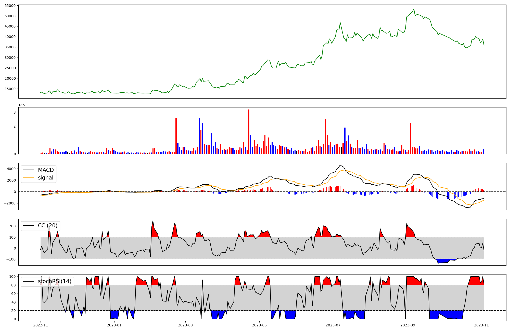Click the MACD legend label
Viewport: 510px width, 331px height.
[46, 170]
